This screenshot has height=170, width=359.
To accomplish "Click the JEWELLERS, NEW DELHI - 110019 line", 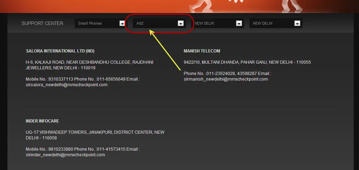I will 60,68.
